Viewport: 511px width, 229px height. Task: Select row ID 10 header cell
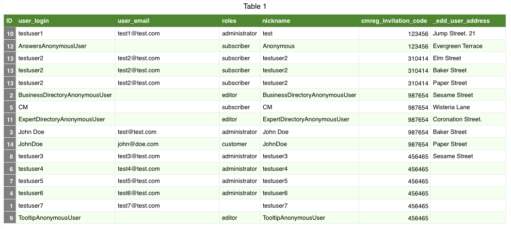10,33
